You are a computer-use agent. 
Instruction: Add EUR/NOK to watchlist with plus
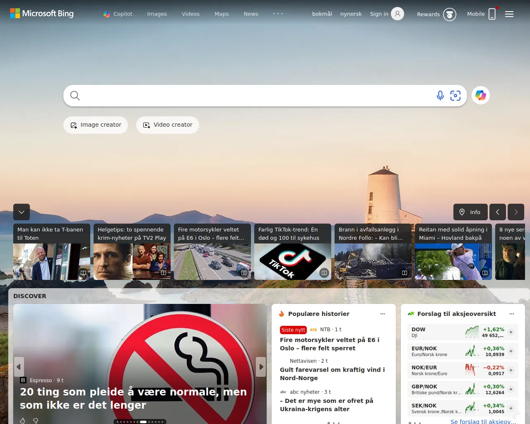(x=511, y=351)
